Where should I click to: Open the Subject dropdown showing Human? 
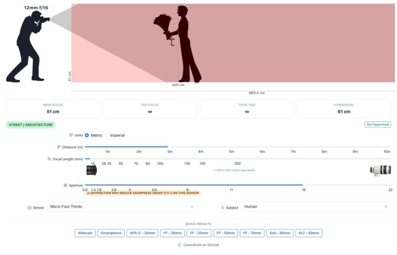coord(315,206)
